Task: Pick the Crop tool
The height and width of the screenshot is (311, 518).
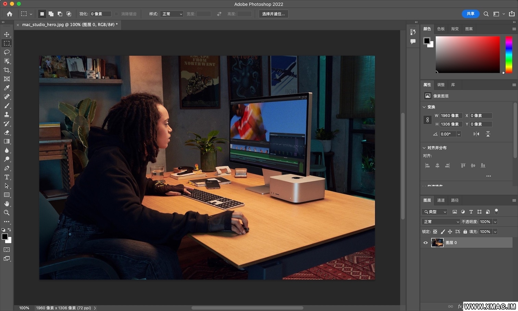Action: (x=7, y=70)
